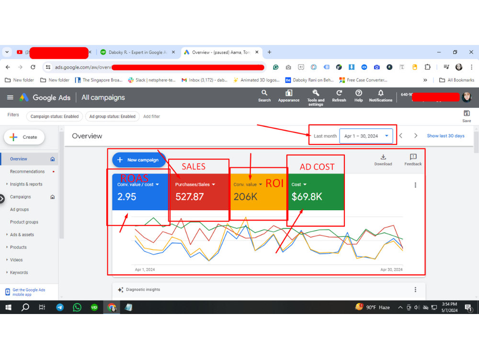Switch to the Daboky R. Upwork tab

[x=137, y=52]
